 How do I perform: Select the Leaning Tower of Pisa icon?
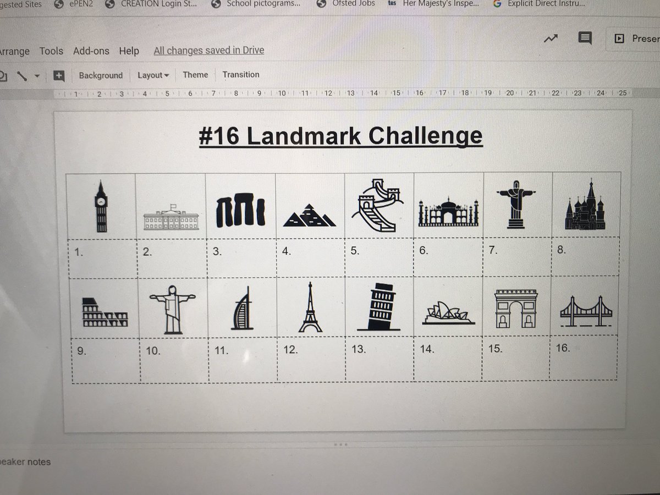pos(379,307)
